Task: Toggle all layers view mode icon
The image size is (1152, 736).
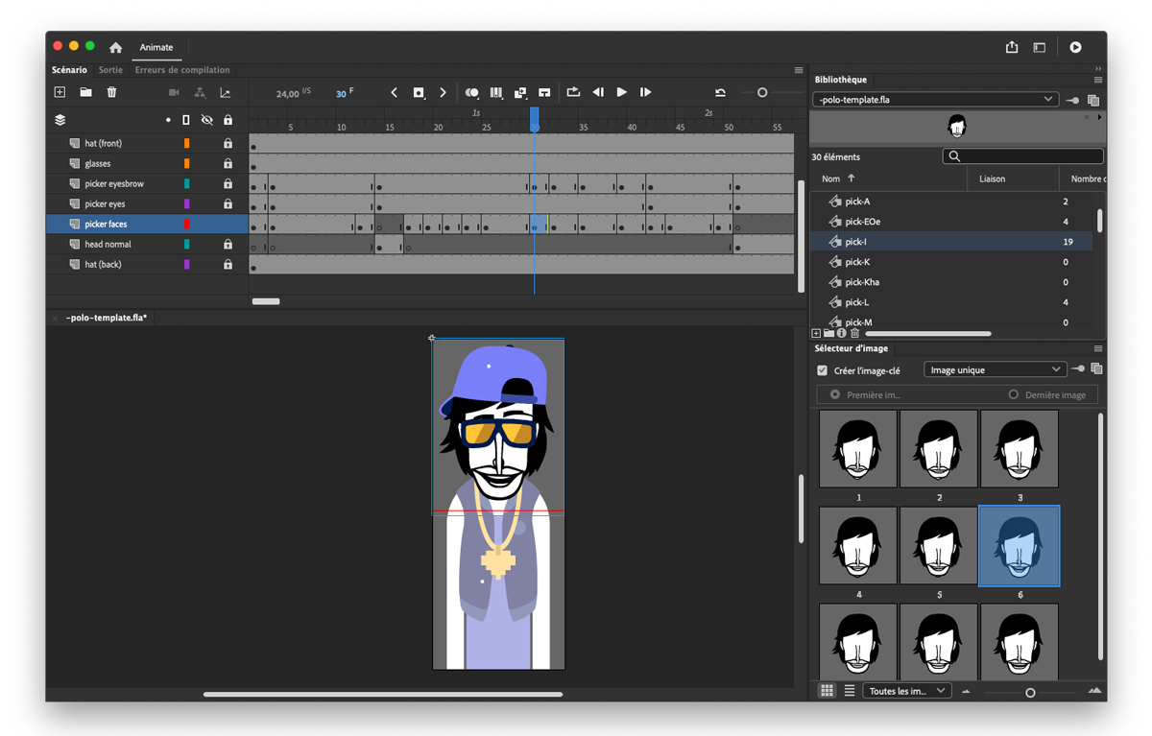Action: (60, 120)
